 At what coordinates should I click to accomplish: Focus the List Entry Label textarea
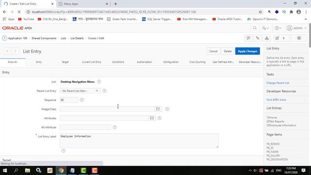[x=139, y=140]
